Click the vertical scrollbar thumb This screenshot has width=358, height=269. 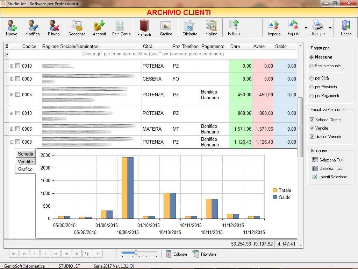[x=300, y=127]
